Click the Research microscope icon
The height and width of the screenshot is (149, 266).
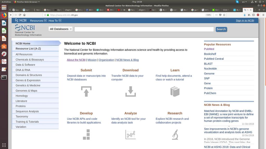click(x=175, y=135)
